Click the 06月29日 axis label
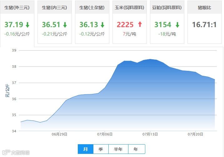 (x=59, y=134)
